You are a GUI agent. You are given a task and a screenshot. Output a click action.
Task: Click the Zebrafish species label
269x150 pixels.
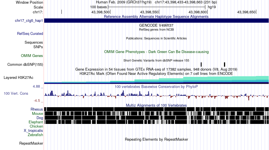point(35,135)
